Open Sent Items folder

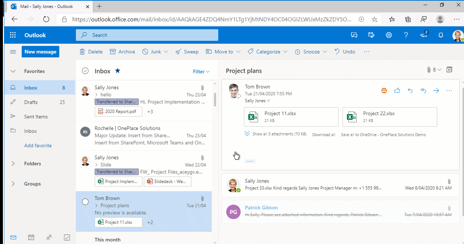tap(39, 117)
